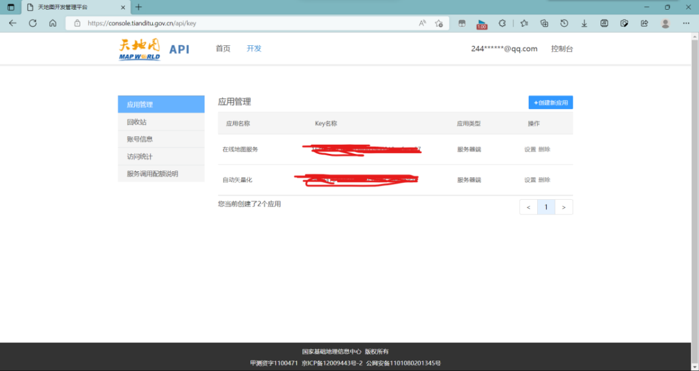The image size is (699, 371).
Task: Click 删除 for 在线地图服务
Action: tap(544, 149)
